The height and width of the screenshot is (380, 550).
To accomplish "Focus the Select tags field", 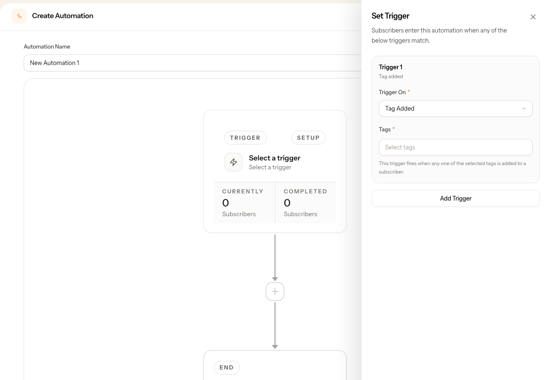I will click(x=456, y=147).
